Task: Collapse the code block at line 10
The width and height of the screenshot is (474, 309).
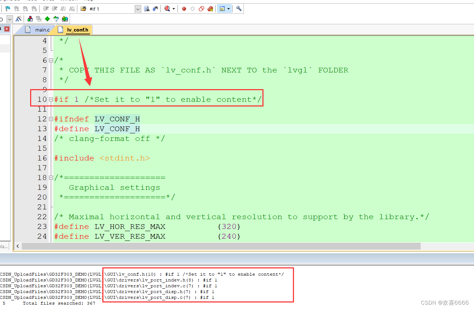Action: [x=50, y=99]
